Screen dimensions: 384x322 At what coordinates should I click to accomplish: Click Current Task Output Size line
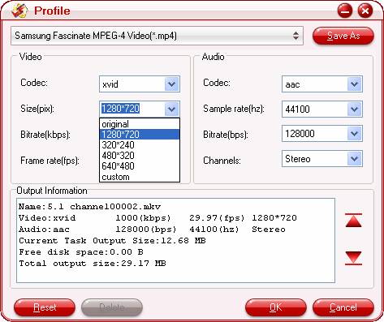[112, 241]
